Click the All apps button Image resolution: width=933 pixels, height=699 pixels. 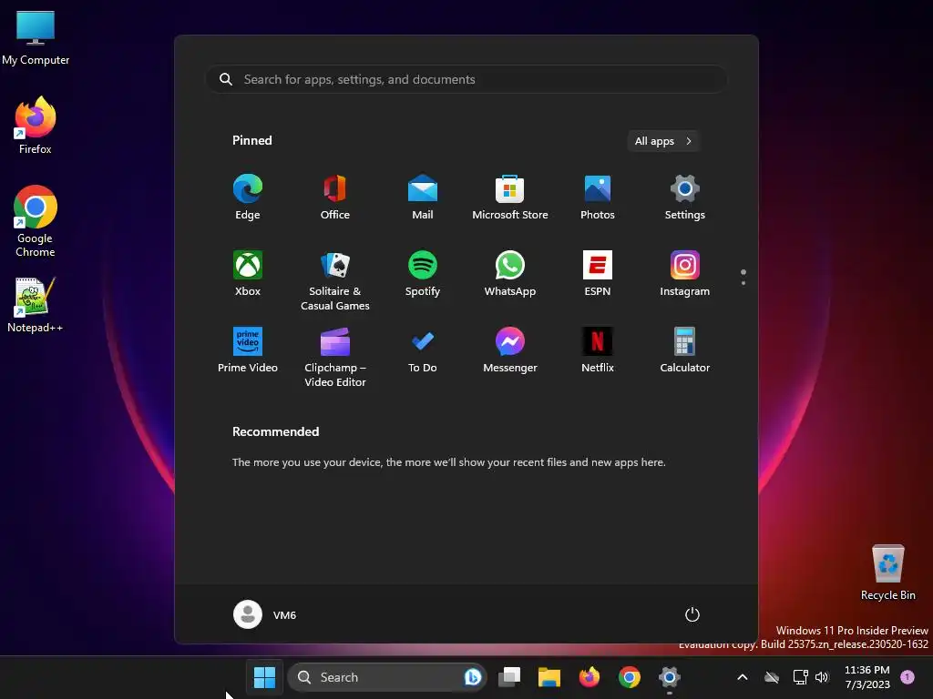click(x=663, y=141)
